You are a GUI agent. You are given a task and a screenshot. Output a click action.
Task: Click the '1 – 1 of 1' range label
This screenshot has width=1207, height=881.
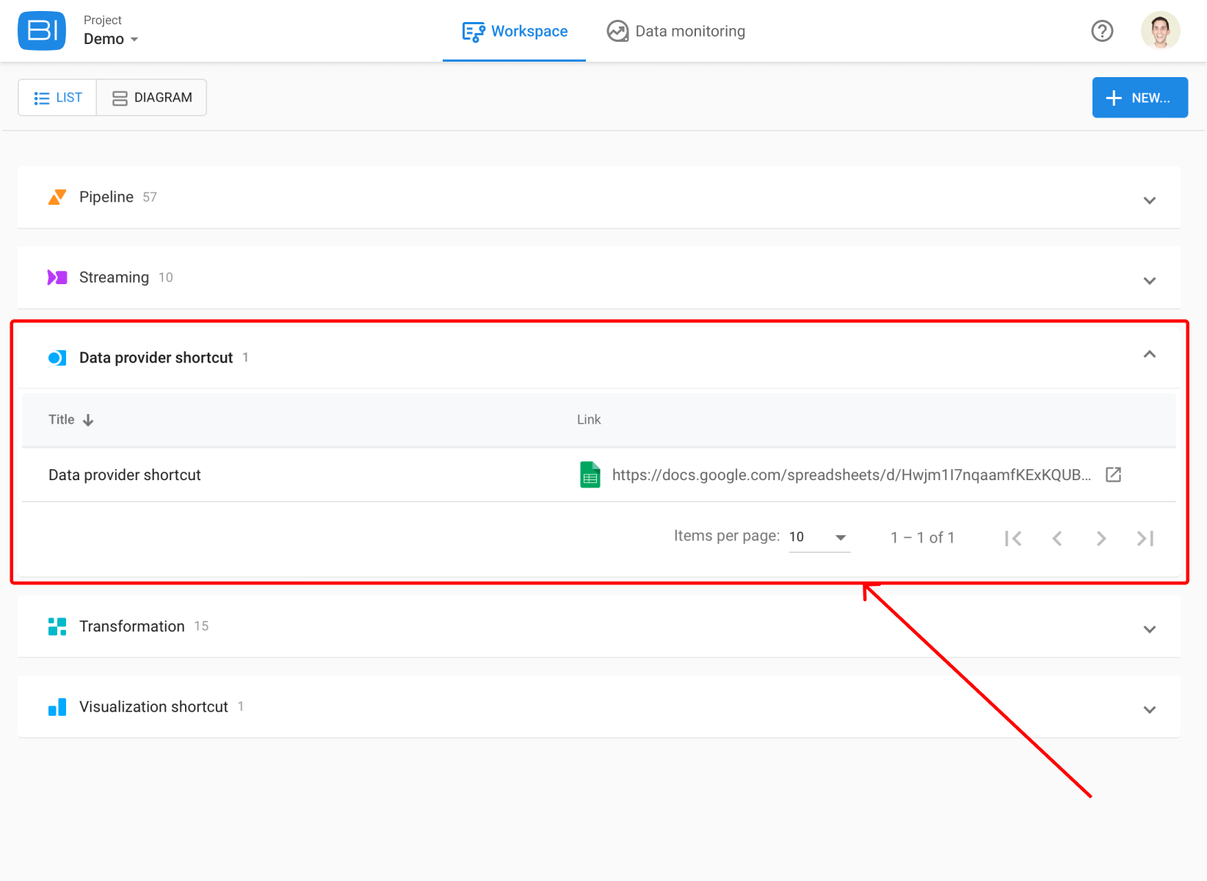point(923,537)
